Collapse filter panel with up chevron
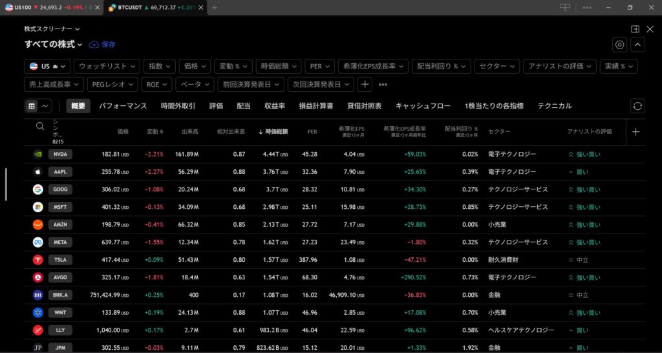662x353 pixels. (637, 45)
